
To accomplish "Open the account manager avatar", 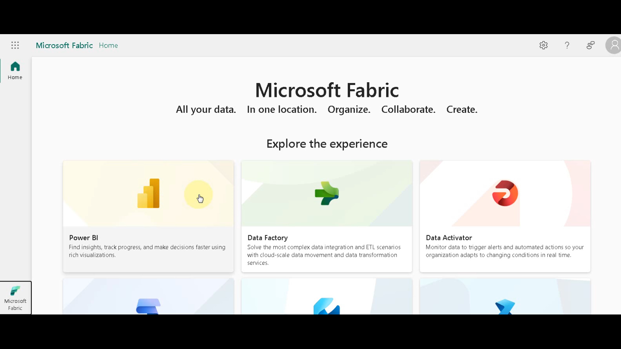I will pyautogui.click(x=614, y=45).
